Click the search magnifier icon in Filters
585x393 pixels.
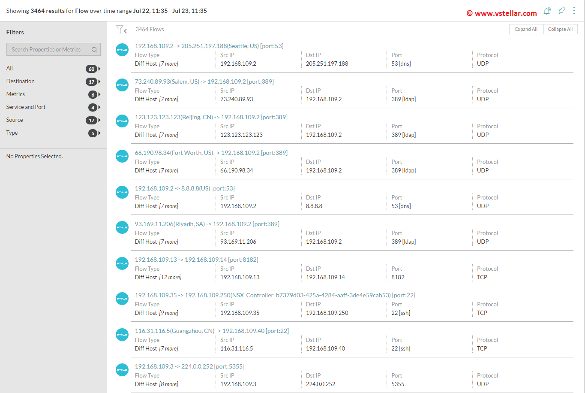click(94, 50)
